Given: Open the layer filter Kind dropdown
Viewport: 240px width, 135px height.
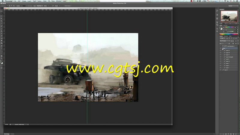Looking at the screenshot, I should pos(223,38).
